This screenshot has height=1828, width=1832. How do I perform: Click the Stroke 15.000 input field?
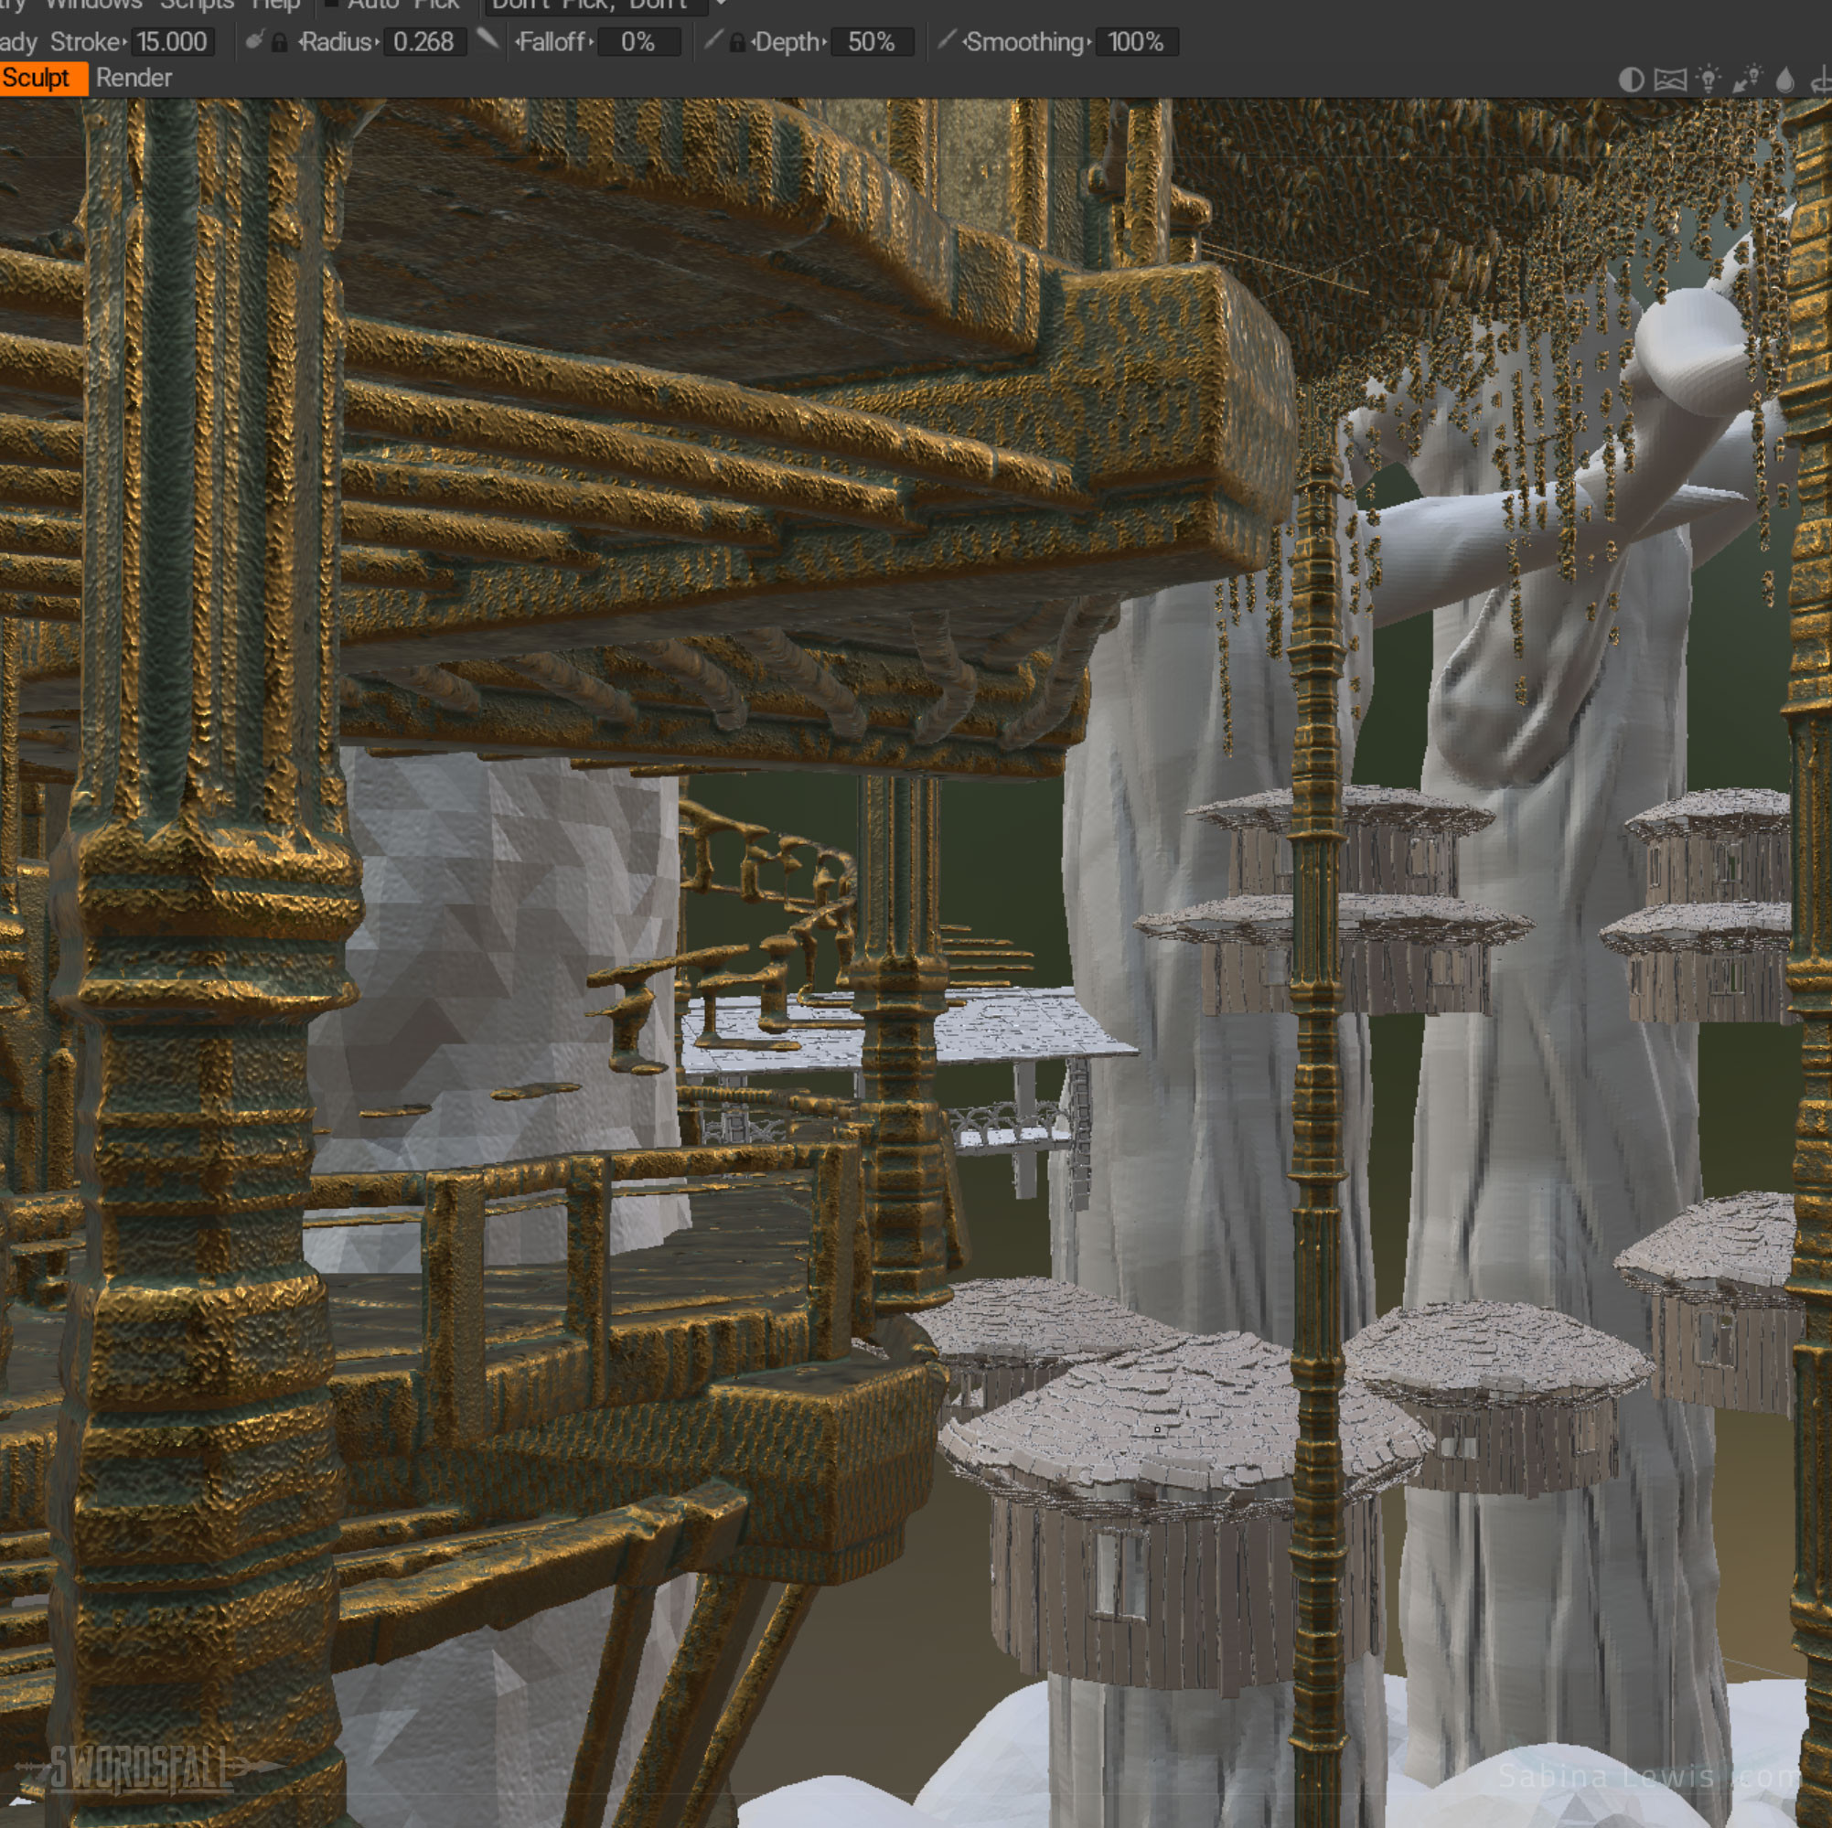(x=172, y=42)
